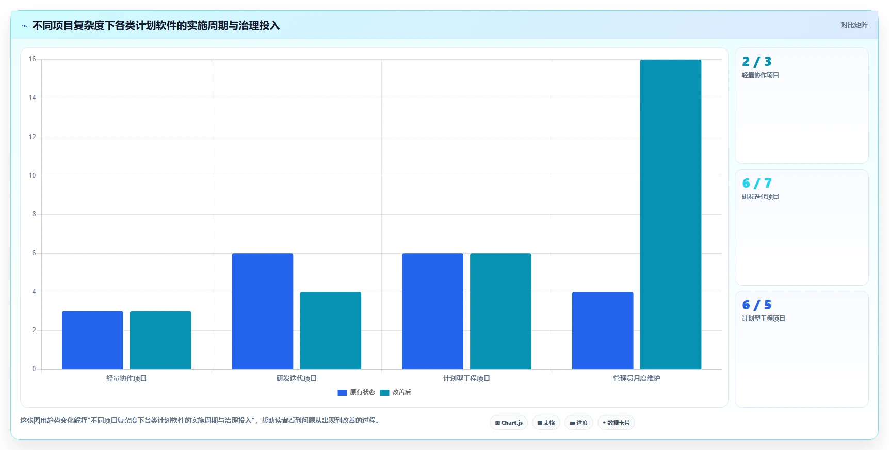Viewport: 889px width, 450px height.
Task: Click the 管理员月度维护 x-axis label
Action: click(637, 378)
